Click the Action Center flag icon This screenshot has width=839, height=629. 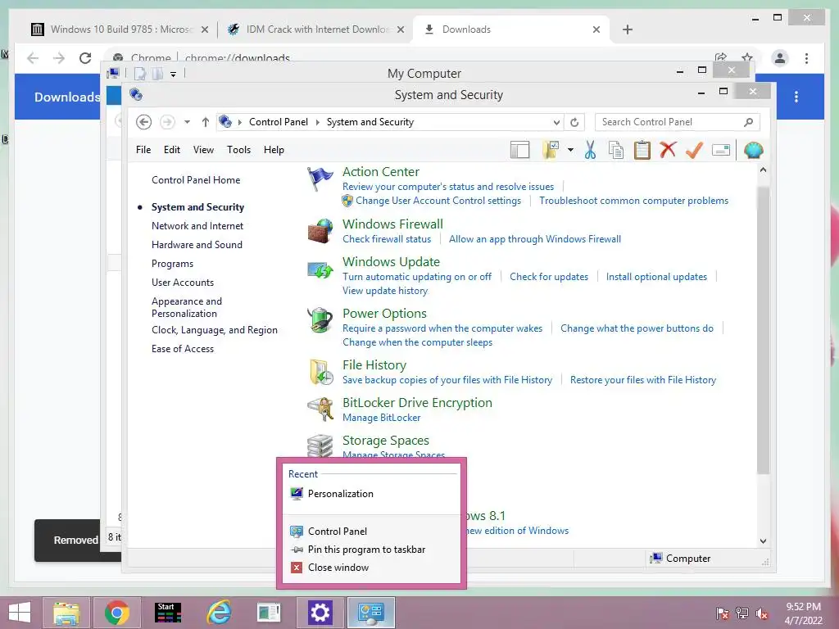[320, 179]
